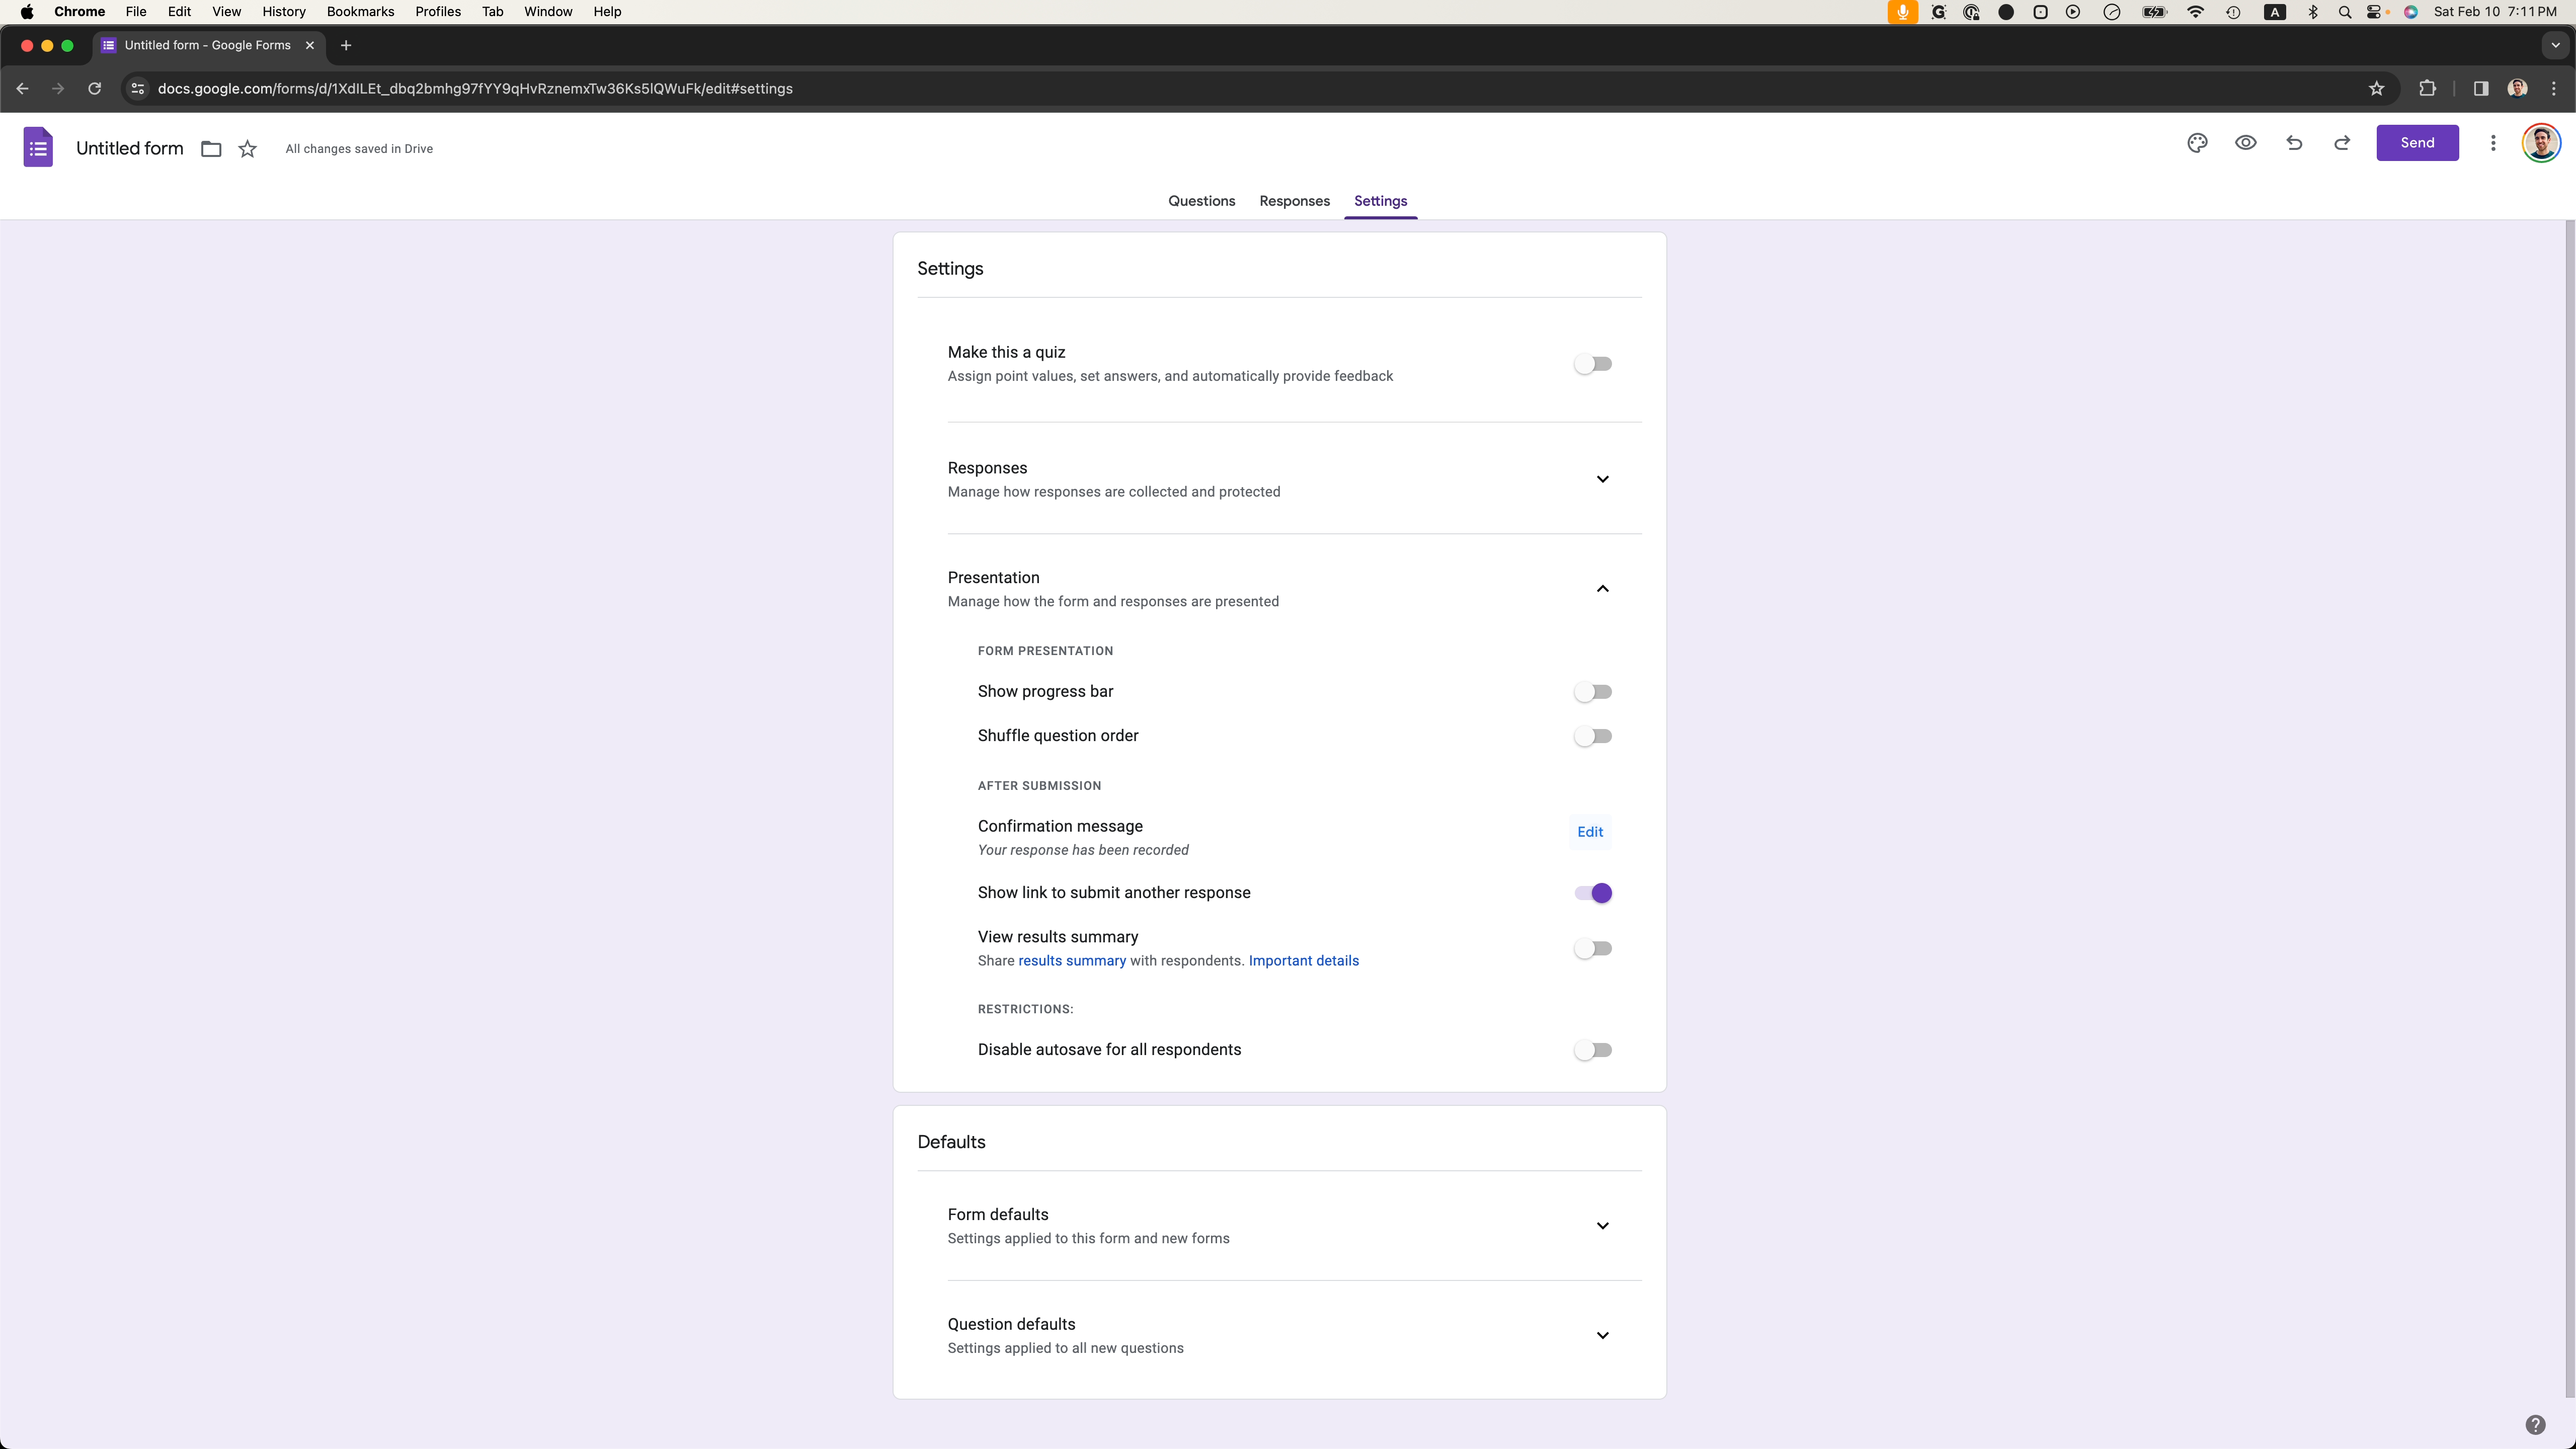Viewport: 2576px width, 1449px height.
Task: Click the address bar URL
Action: pyautogui.click(x=475, y=89)
